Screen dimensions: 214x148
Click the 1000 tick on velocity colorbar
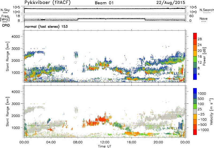click(x=202, y=94)
